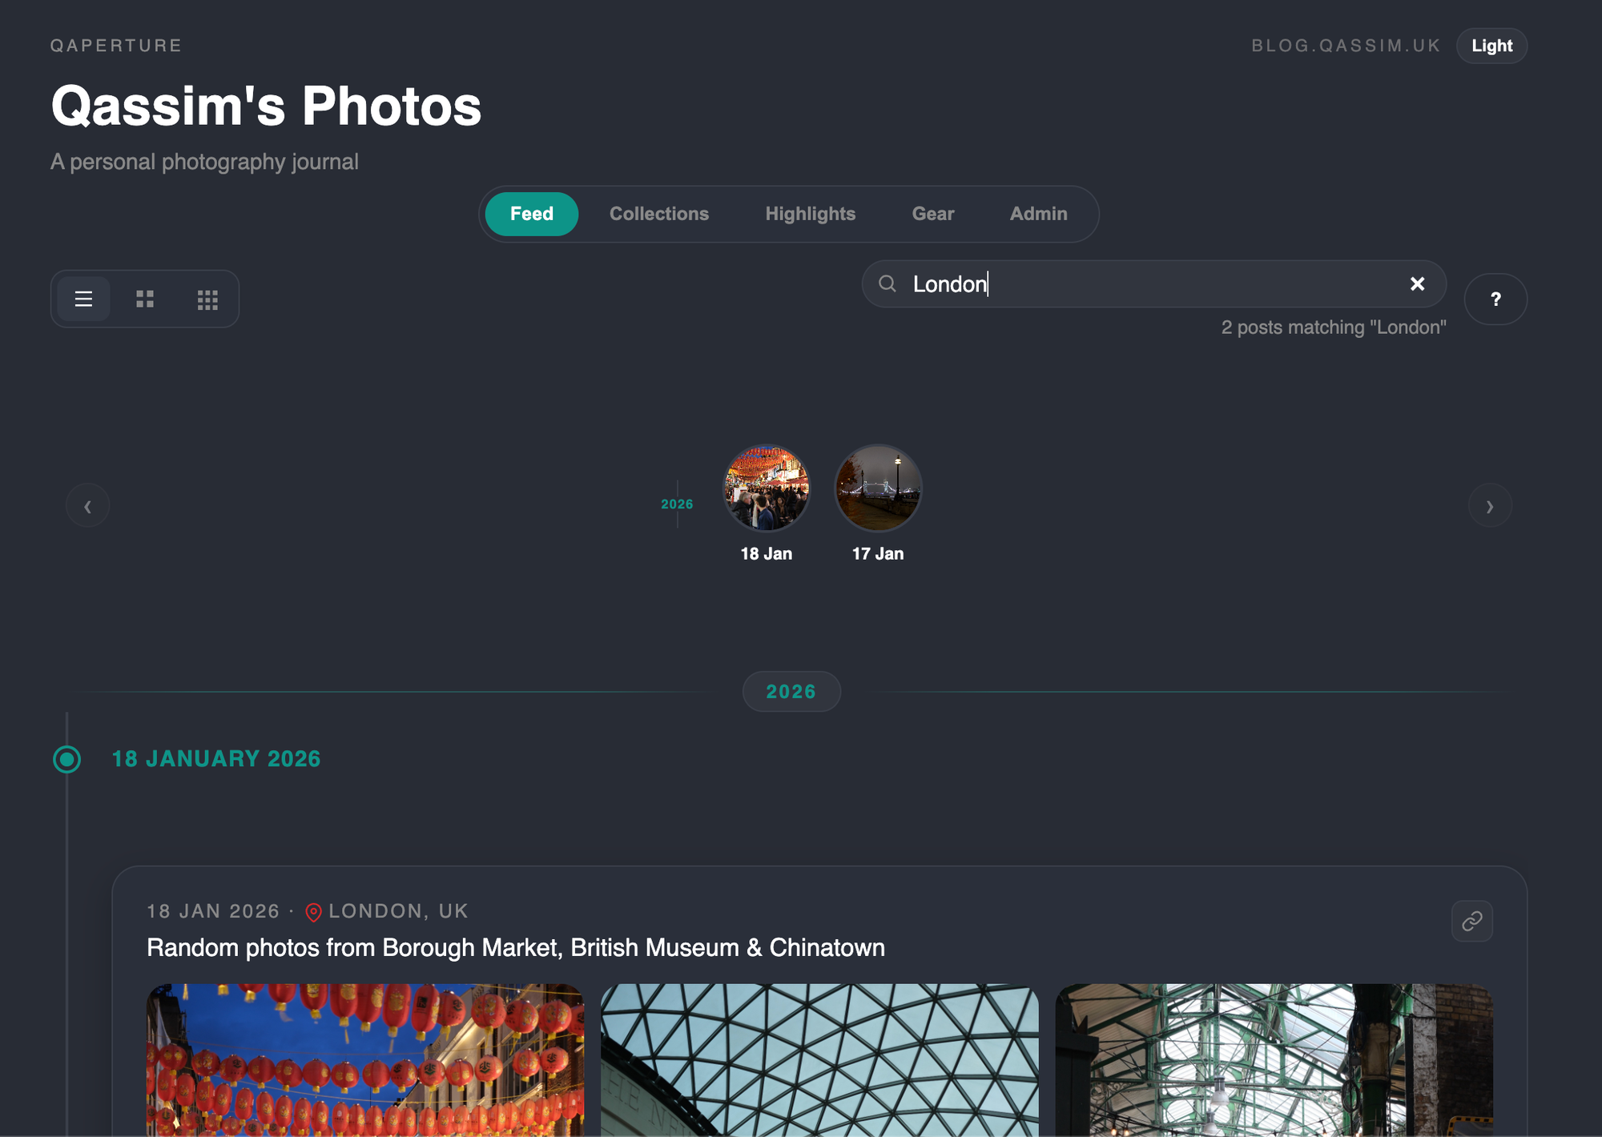This screenshot has height=1137, width=1602.
Task: Open the Admin tab
Action: click(1038, 214)
